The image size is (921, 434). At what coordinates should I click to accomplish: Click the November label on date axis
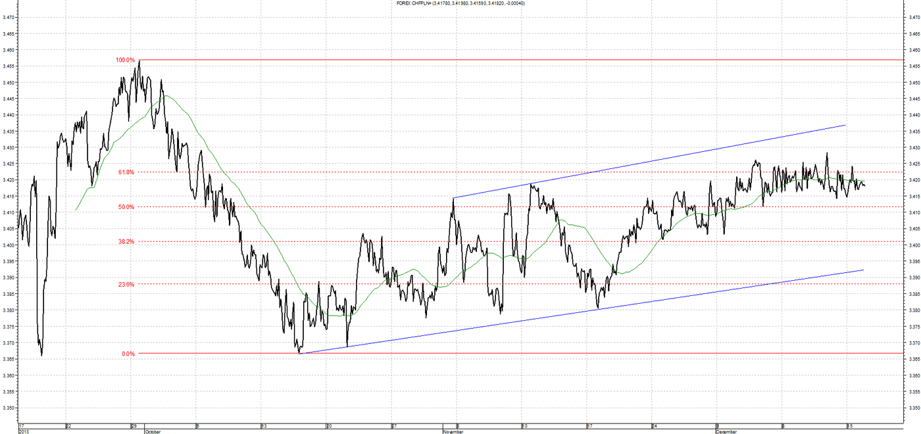pos(454,431)
